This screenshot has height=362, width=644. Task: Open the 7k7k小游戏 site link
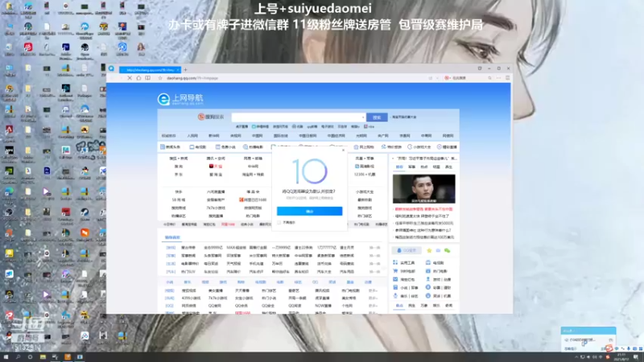(x=216, y=208)
